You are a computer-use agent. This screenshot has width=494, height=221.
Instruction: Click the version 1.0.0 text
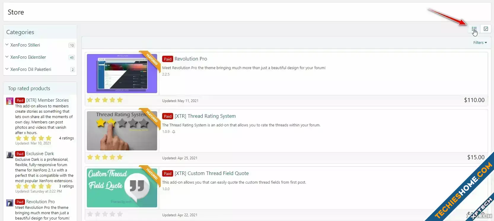click(166, 189)
